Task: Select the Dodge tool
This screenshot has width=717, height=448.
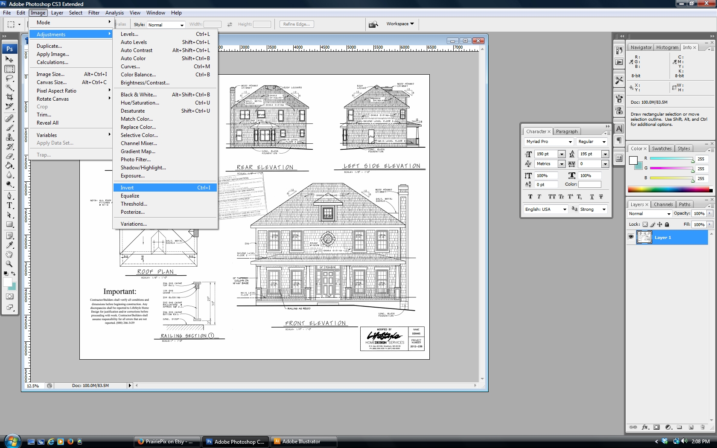Action: pos(9,184)
